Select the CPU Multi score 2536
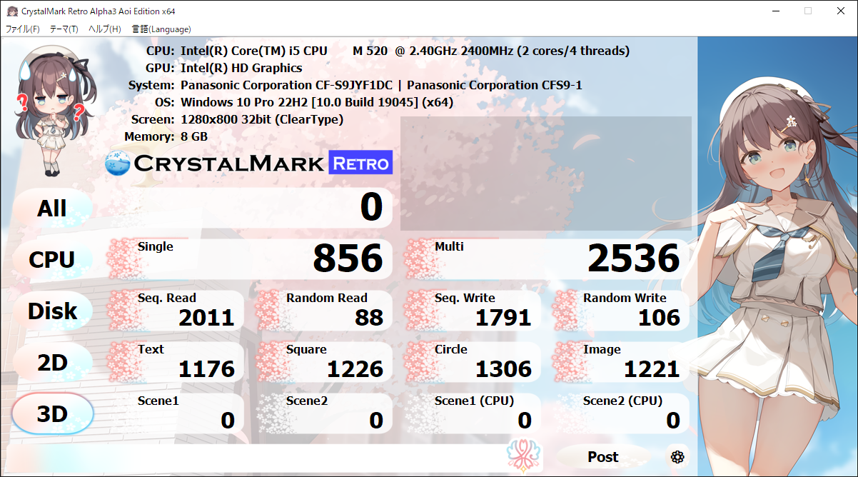The width and height of the screenshot is (858, 477). 634,258
